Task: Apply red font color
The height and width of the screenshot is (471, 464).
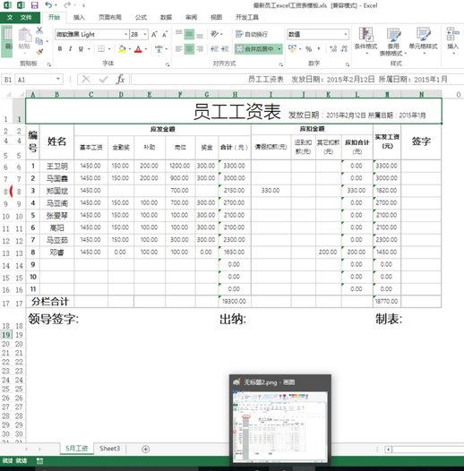Action: pos(138,48)
